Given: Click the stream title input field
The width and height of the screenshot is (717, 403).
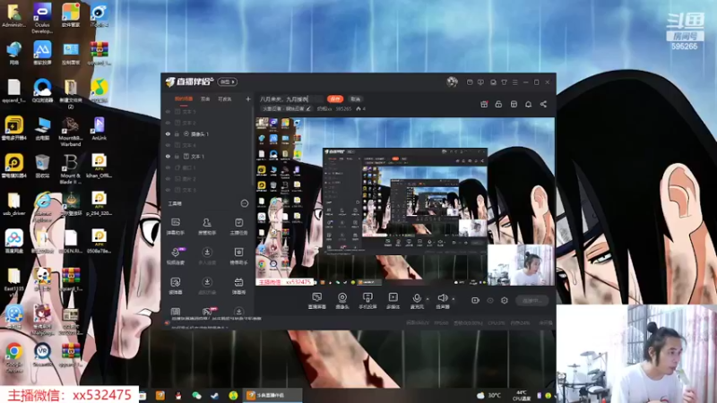Looking at the screenshot, I should pyautogui.click(x=291, y=99).
